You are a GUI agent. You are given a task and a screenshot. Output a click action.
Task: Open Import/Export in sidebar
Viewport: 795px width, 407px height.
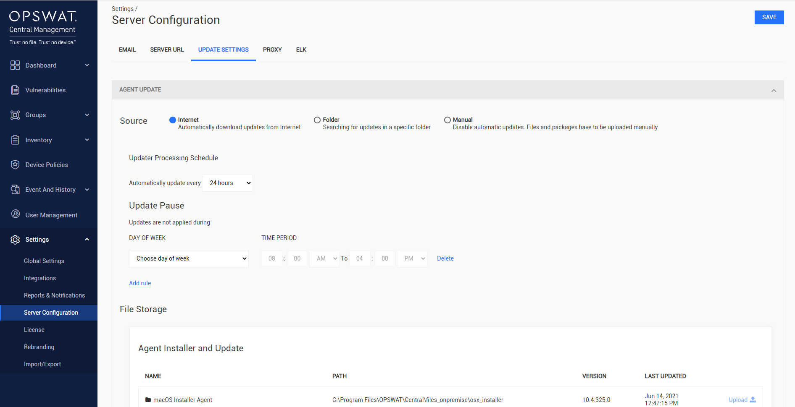coord(42,364)
